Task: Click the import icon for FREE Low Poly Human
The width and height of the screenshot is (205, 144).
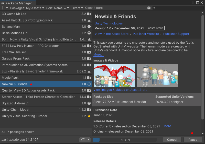Action: [89, 46]
